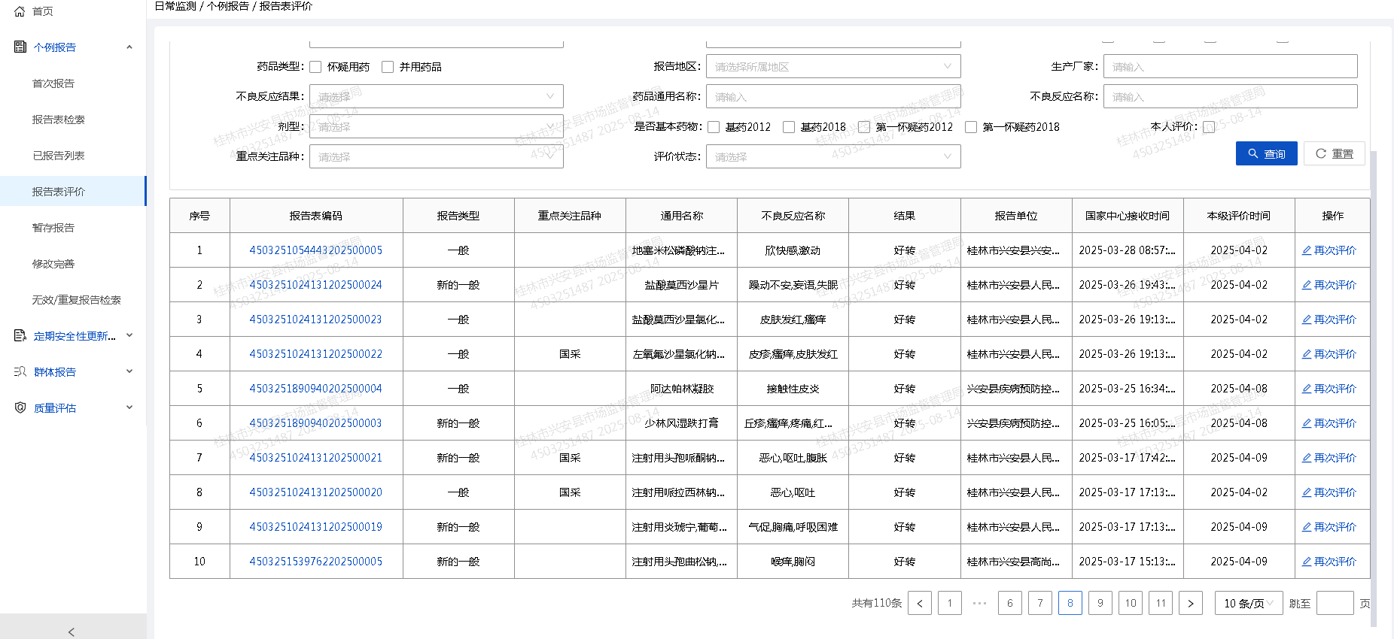Enable the 并用药品 checkbox

pos(388,67)
